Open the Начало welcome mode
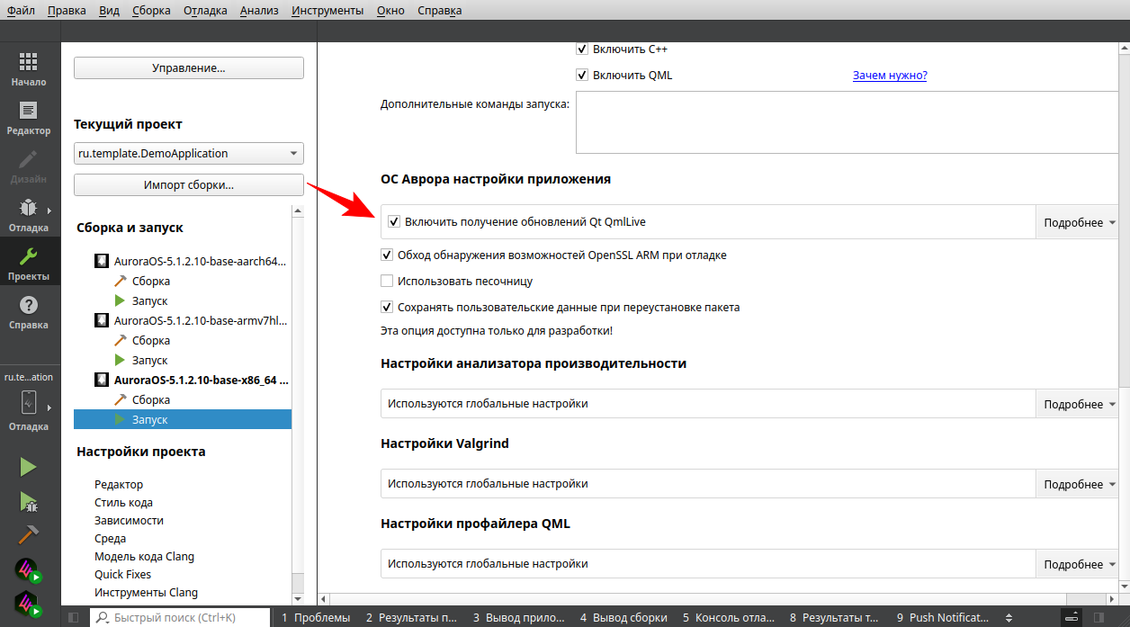This screenshot has height=627, width=1130. tap(29, 69)
